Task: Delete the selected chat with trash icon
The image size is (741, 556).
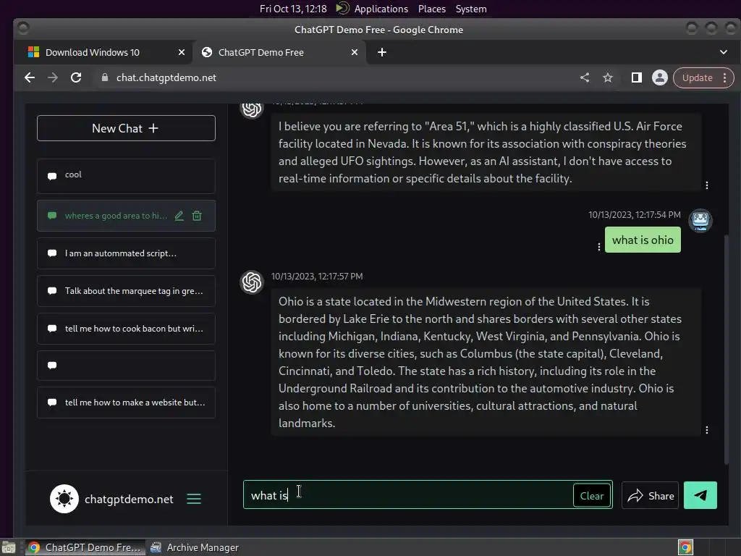Action: pyautogui.click(x=197, y=216)
